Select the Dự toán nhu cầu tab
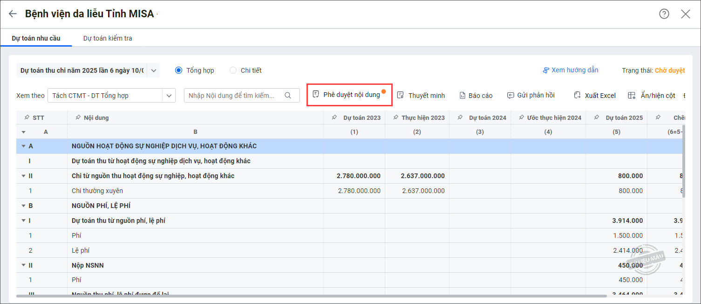The image size is (701, 304). [x=36, y=38]
